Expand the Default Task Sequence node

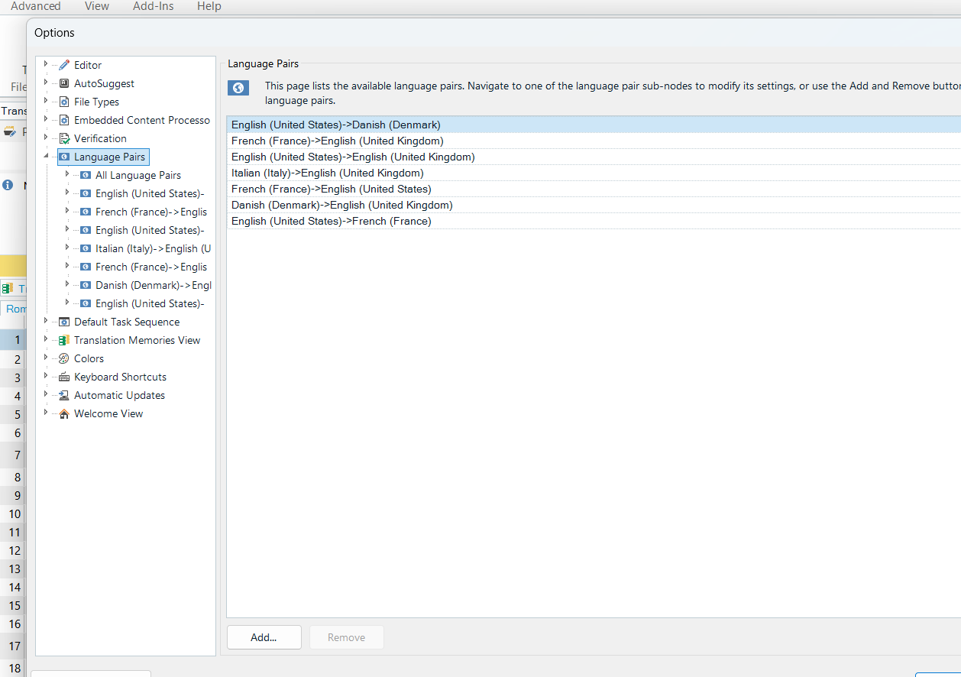point(46,321)
